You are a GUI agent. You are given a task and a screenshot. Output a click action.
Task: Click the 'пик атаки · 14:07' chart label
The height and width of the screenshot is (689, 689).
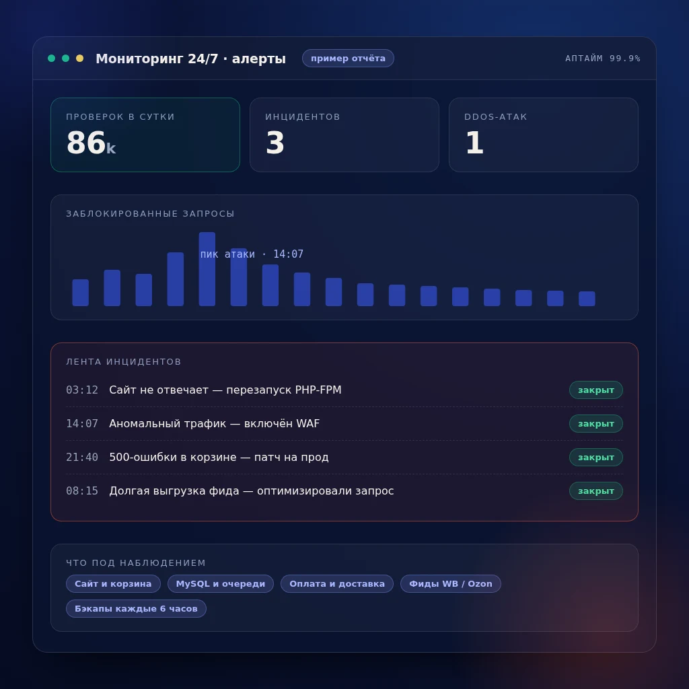[252, 254]
